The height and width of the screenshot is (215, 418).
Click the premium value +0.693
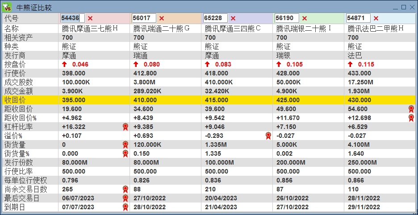(143, 136)
